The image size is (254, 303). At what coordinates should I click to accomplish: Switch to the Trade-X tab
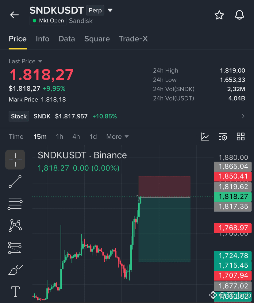(133, 39)
